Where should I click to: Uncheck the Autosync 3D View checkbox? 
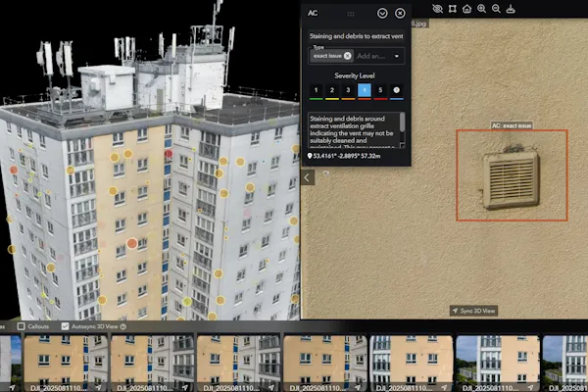(65, 326)
